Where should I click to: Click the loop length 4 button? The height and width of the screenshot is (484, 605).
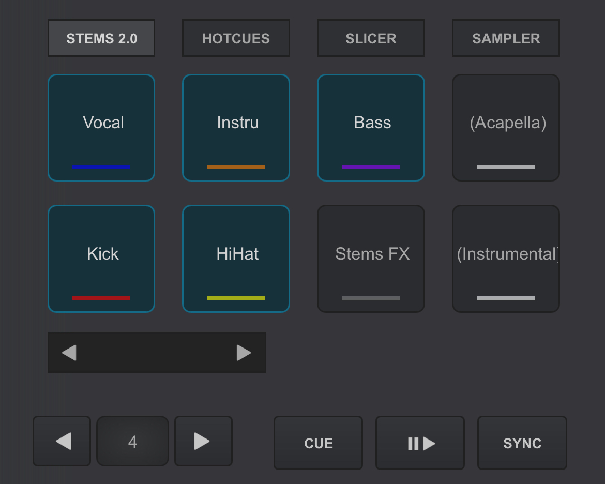click(132, 441)
